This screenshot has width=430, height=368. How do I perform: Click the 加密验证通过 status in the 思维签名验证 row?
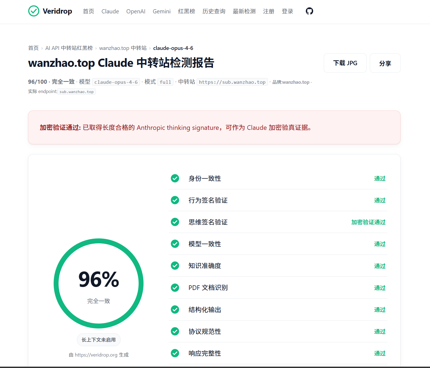[368, 222]
